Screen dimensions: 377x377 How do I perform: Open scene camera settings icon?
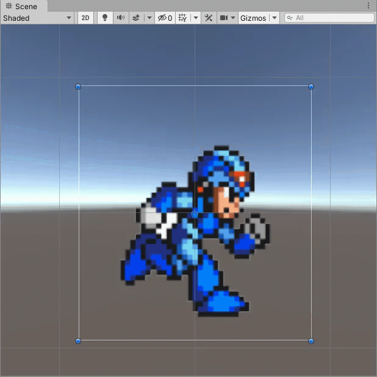click(x=224, y=18)
